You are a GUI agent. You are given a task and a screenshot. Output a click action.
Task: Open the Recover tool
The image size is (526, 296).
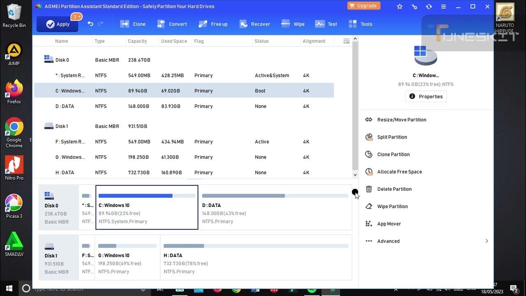click(255, 24)
